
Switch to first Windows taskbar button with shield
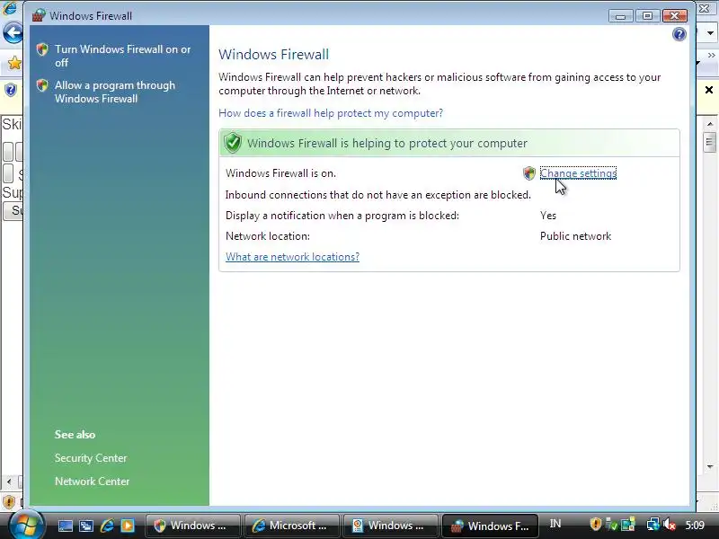[193, 526]
